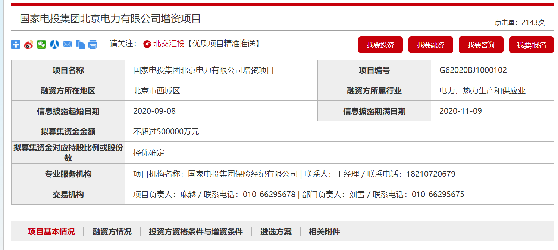Open the 投资方资格条件与增资条件 tab
558x250 pixels.
coord(196,232)
